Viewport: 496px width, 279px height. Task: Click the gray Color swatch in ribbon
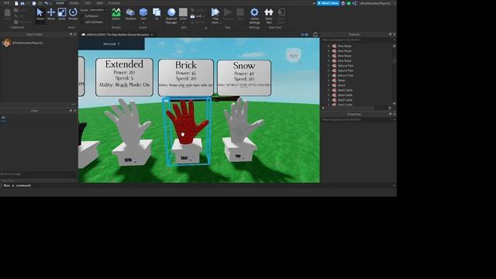coord(183,12)
